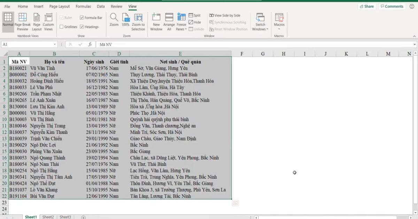Open the Comments pane

click(x=392, y=6)
